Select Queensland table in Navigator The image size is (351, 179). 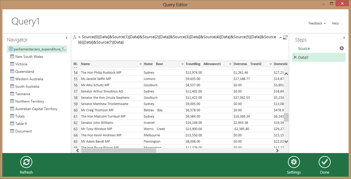click(25, 72)
